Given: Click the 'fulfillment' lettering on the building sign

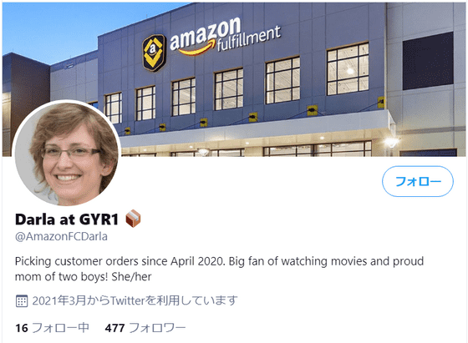Looking at the screenshot, I should click(249, 38).
